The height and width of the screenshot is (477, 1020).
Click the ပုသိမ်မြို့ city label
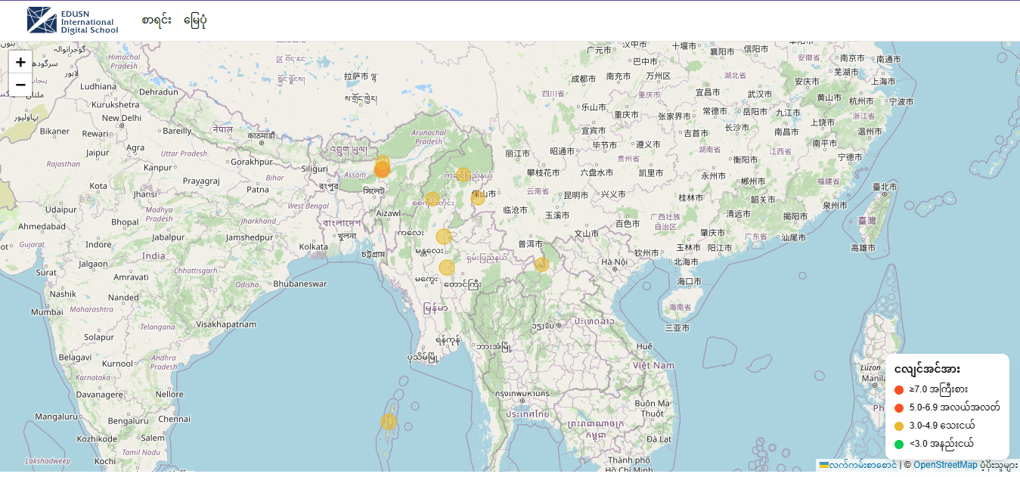pyautogui.click(x=422, y=358)
